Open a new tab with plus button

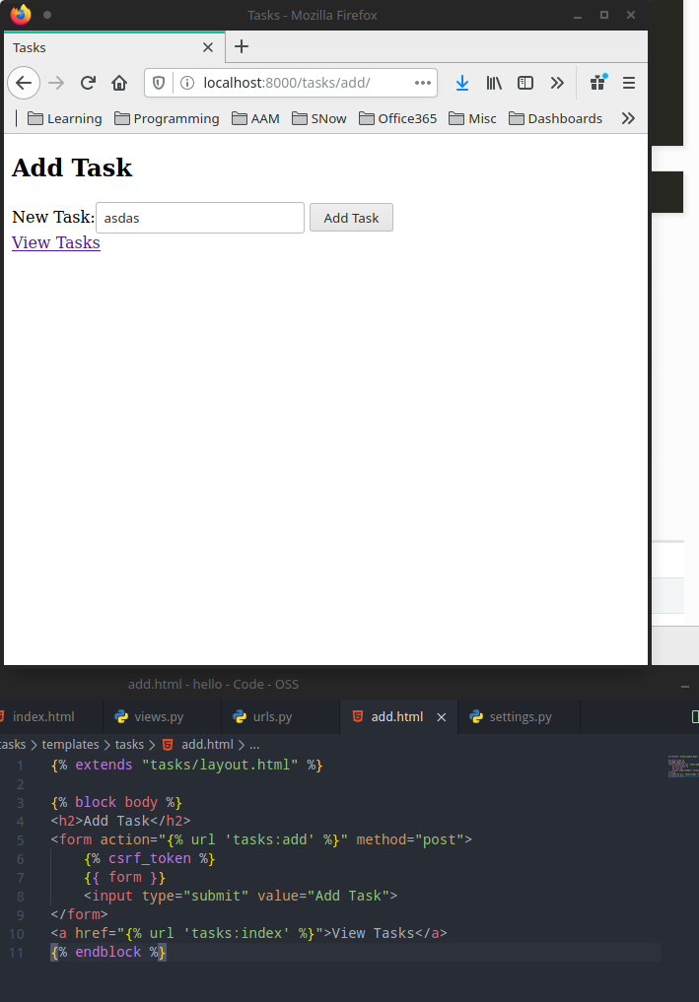pos(242,46)
